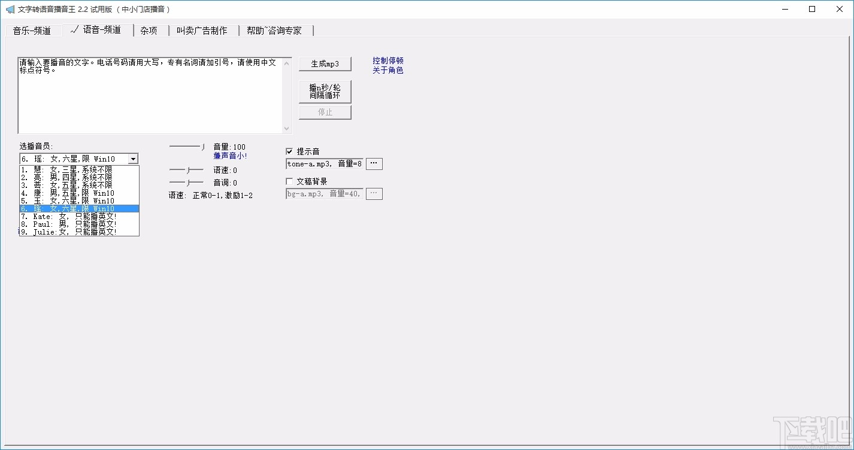Switch to the 音乐-频道 tab
The height and width of the screenshot is (450, 854).
[34, 29]
